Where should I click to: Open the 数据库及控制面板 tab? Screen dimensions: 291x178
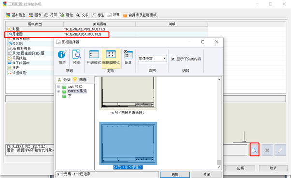click(x=140, y=15)
